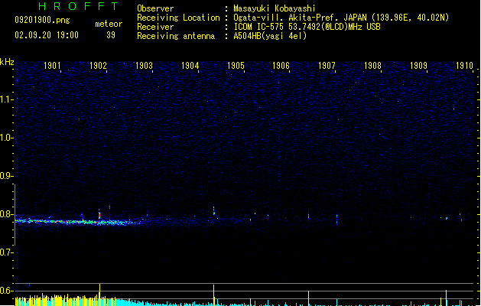This screenshot has height=306, width=481.
Task: Select the filename 09201900.png
Action: pos(42,20)
